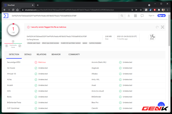Screen dimensions: 172x114
Task: Vote positive with community checkmark icon
Action: tap(20, 46)
